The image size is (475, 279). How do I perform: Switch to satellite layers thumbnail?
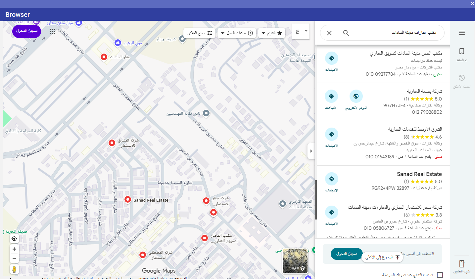point(295,261)
